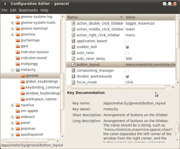The image size is (180, 149).
Task: Click the Value column header
Action: (x=150, y=17)
